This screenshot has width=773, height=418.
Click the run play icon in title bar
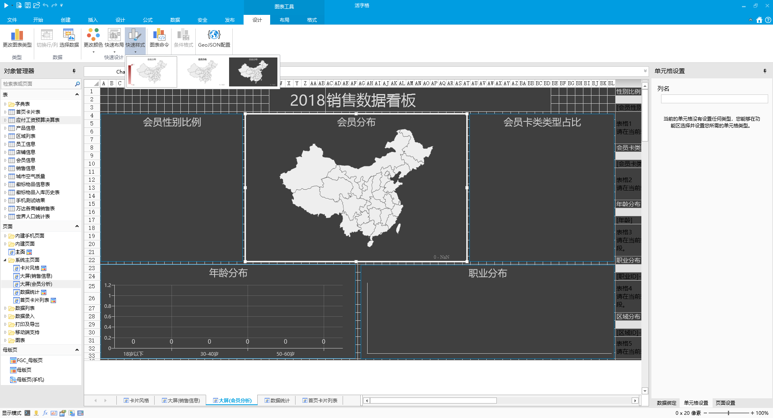click(x=6, y=5)
